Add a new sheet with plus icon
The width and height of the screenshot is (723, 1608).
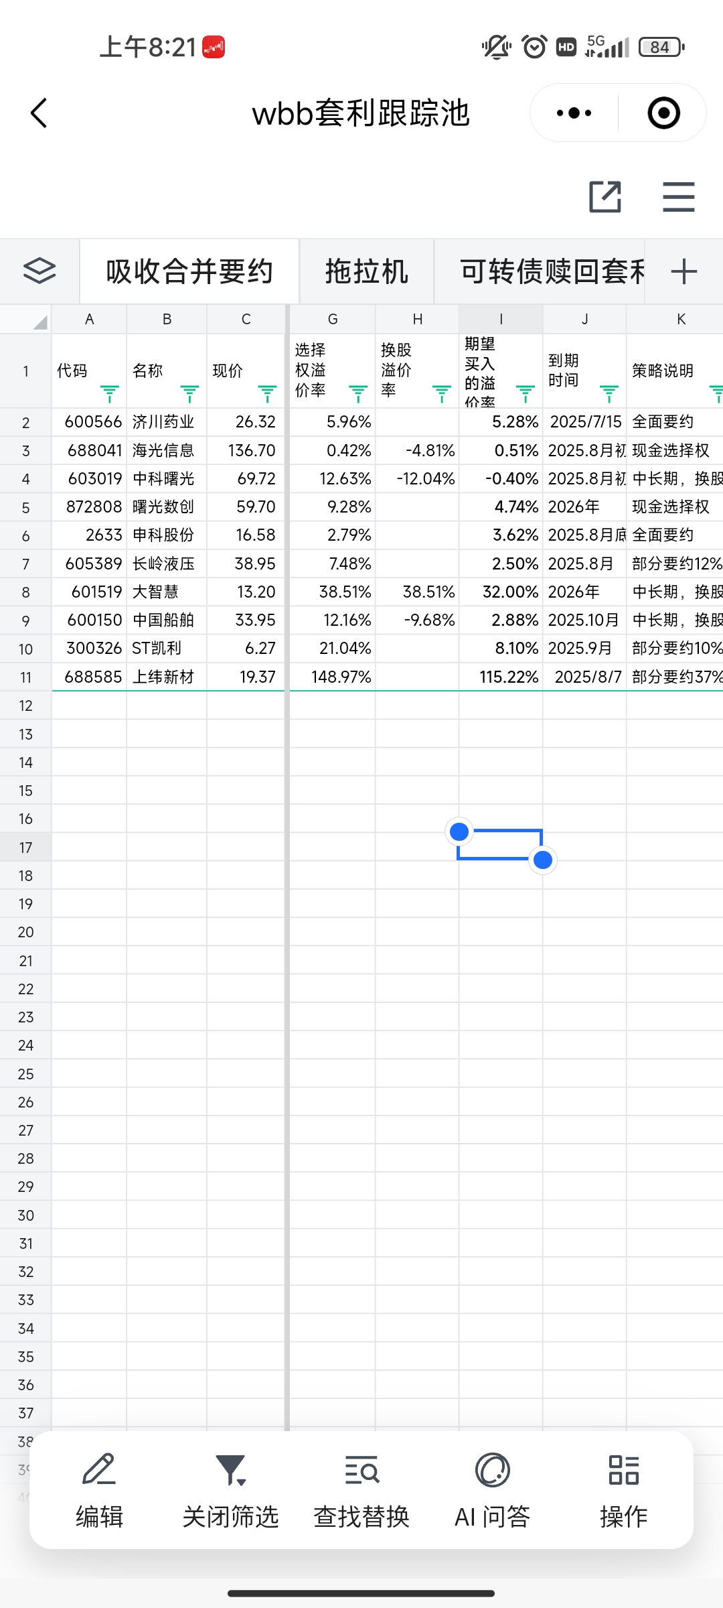pyautogui.click(x=684, y=271)
